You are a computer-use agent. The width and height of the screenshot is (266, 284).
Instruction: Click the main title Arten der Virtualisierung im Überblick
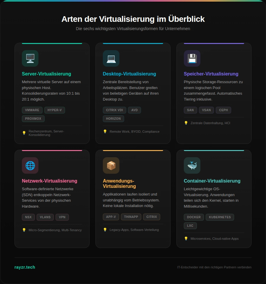pyautogui.click(x=133, y=19)
